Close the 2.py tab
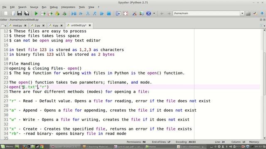This screenshot has width=266, height=149. coord(43,26)
